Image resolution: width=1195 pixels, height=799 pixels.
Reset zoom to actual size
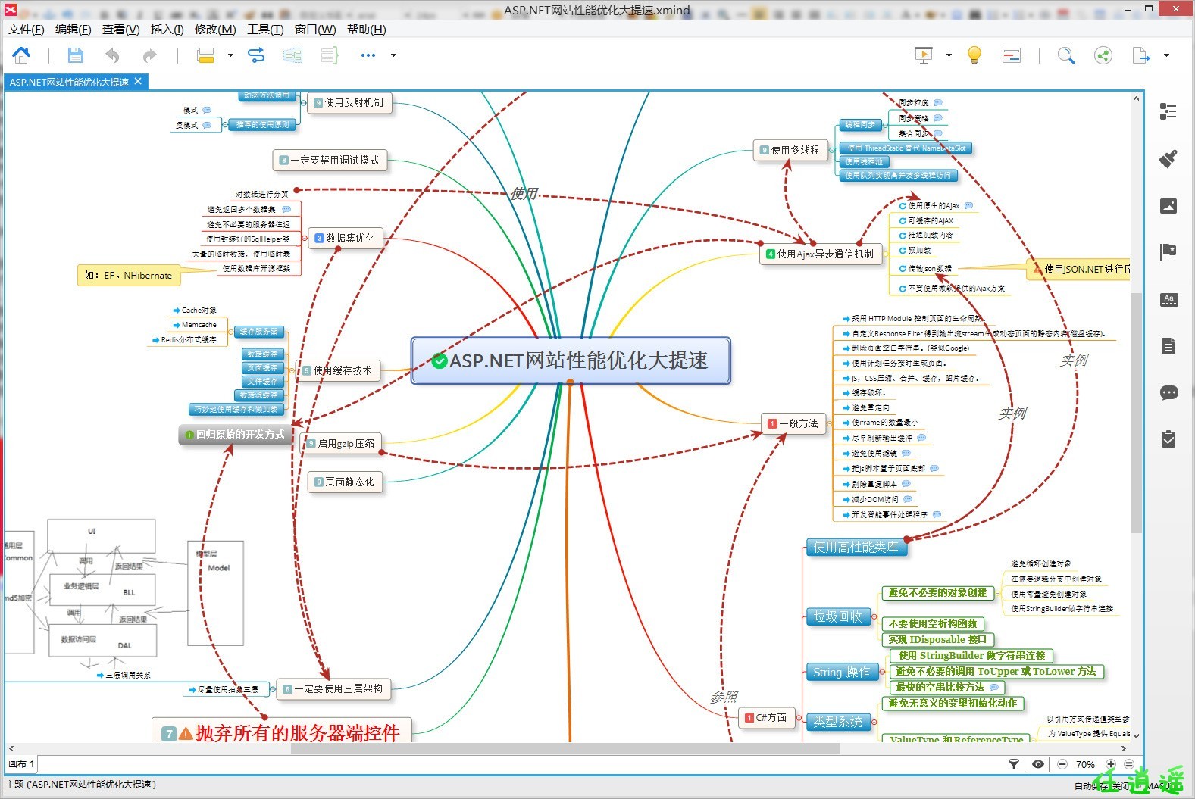1129,764
